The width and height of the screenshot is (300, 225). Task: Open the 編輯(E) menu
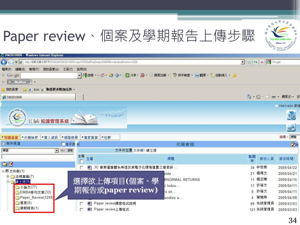click(x=20, y=69)
